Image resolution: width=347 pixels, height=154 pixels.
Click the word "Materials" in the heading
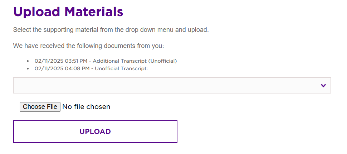pyautogui.click(x=94, y=12)
